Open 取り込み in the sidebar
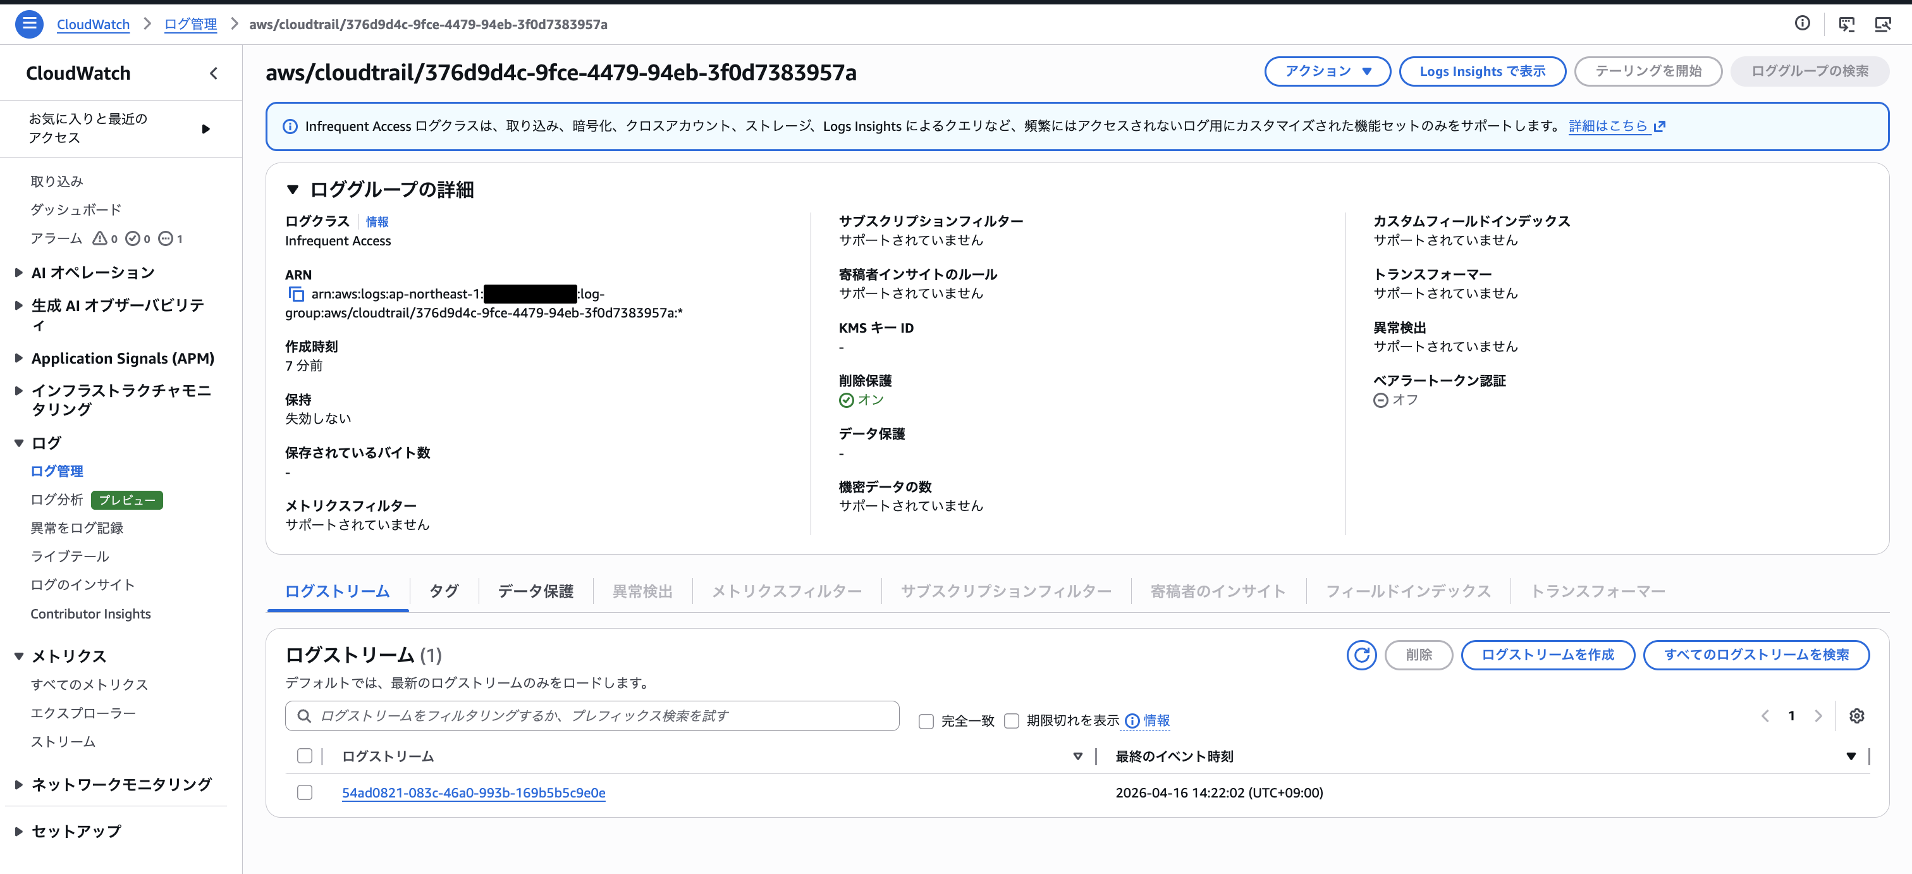The image size is (1912, 874). click(x=56, y=182)
